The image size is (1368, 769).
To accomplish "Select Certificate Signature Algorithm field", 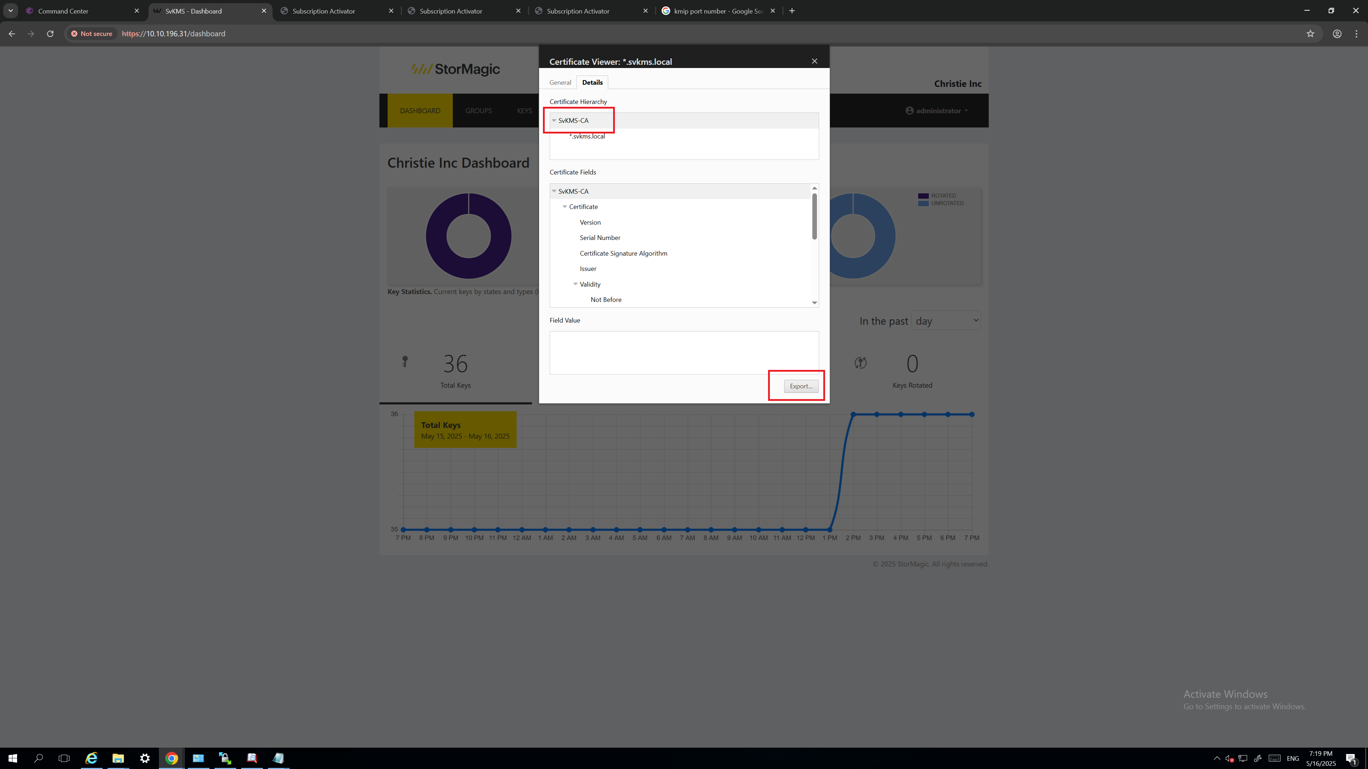I will click(x=623, y=253).
